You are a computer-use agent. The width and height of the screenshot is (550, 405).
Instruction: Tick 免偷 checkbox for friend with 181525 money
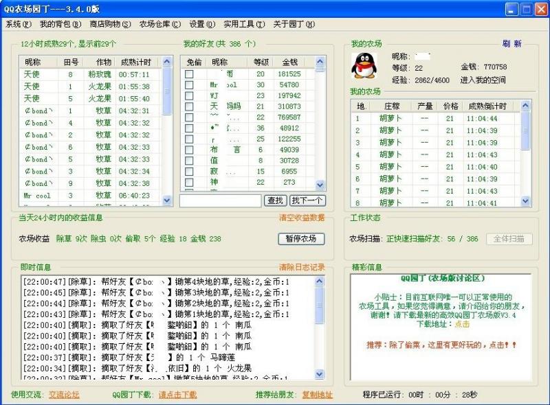point(189,74)
